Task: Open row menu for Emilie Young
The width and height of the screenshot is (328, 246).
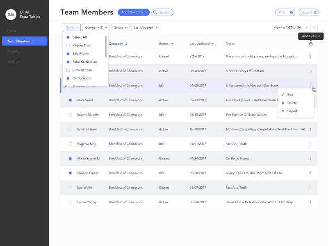Action: [311, 202]
